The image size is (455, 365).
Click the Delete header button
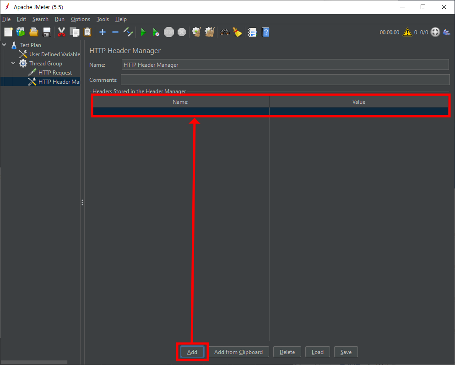click(x=287, y=352)
